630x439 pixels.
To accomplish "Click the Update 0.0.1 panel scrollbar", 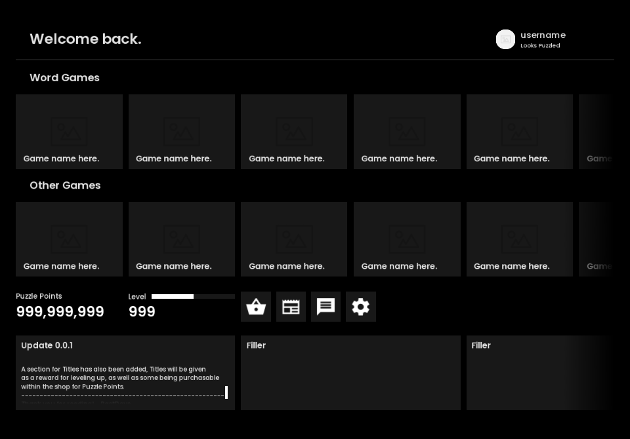I will coord(226,392).
